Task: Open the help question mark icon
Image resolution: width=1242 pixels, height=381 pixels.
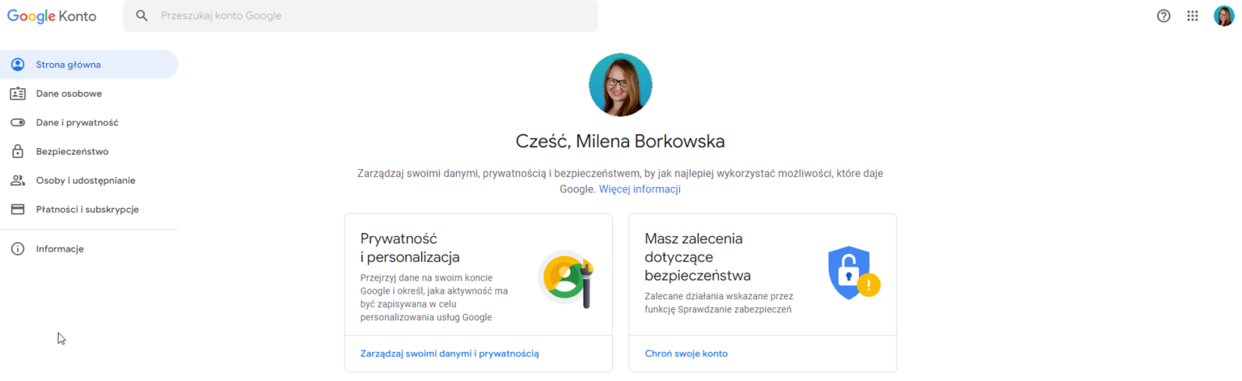Action: [1164, 15]
